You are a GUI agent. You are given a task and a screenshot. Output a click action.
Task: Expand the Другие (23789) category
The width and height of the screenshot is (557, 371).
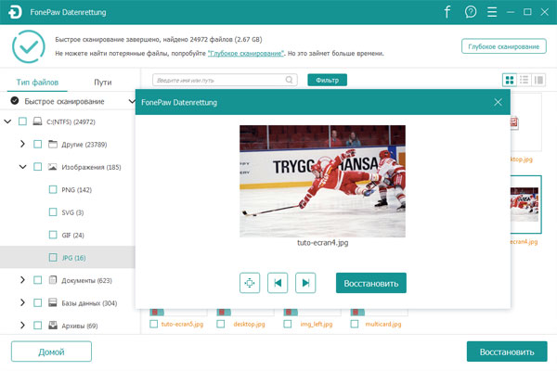point(22,144)
